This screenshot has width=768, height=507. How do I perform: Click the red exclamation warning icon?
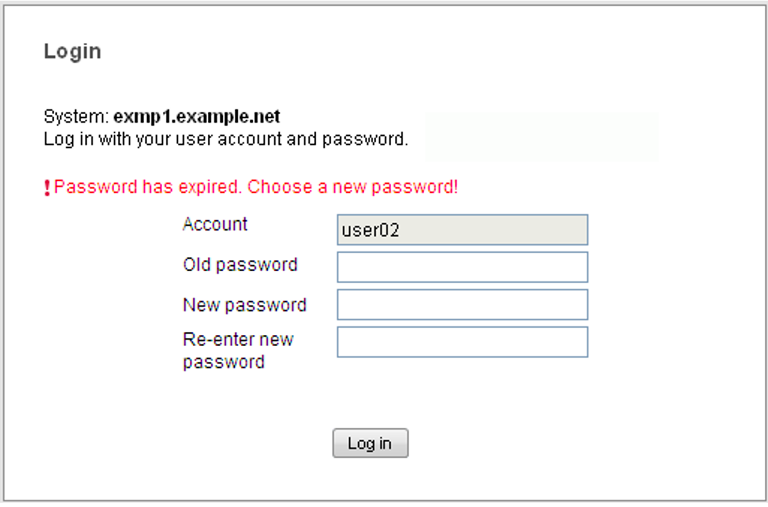(47, 188)
